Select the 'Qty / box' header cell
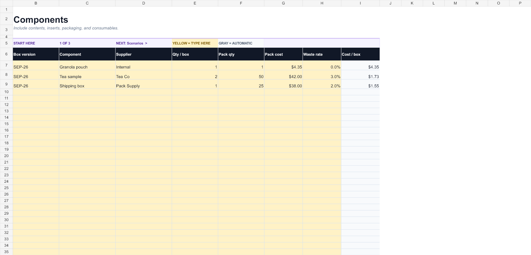The width and height of the screenshot is (531, 255). (195, 54)
